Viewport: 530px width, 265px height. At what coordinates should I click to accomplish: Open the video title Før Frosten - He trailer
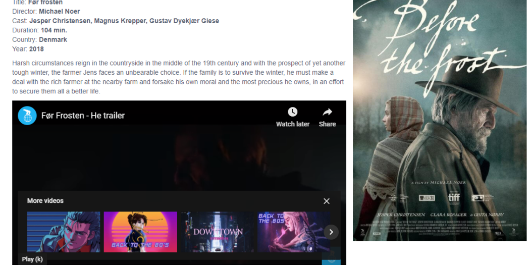point(83,116)
